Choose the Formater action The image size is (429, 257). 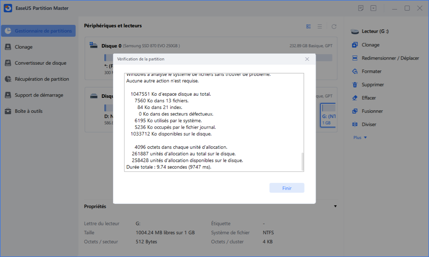(372, 71)
